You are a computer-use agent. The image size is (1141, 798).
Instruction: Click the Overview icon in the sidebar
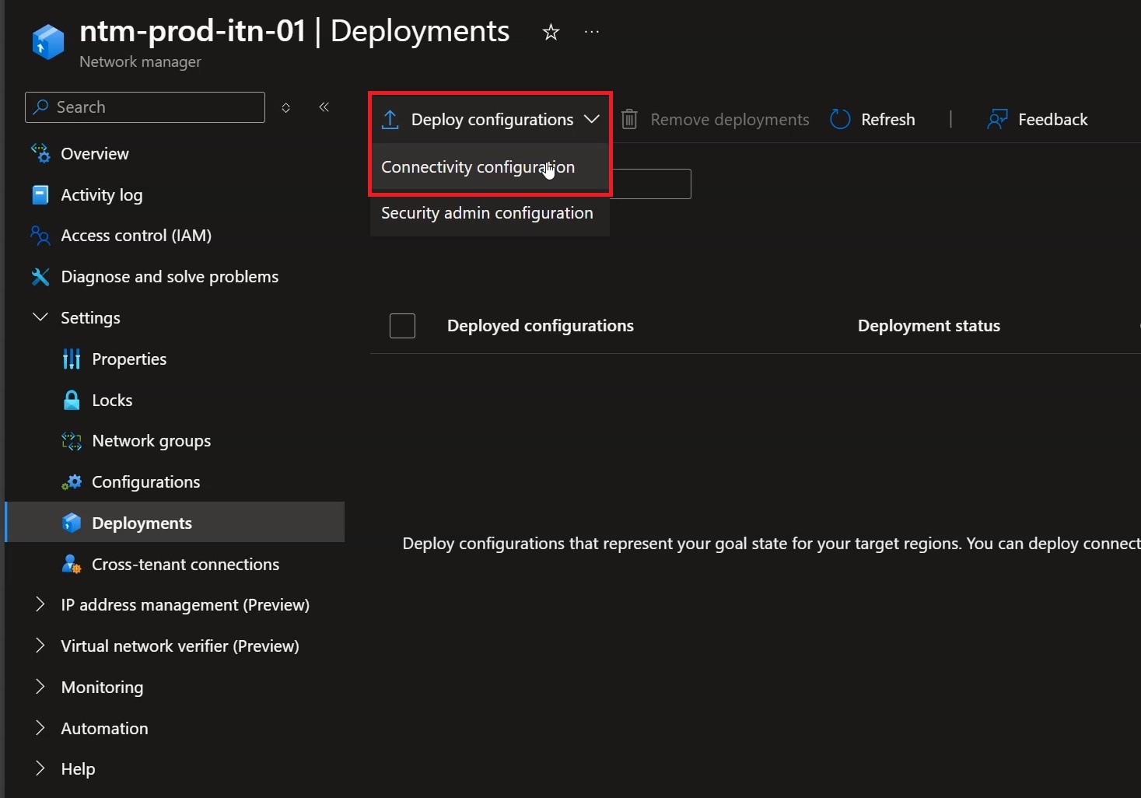[40, 153]
